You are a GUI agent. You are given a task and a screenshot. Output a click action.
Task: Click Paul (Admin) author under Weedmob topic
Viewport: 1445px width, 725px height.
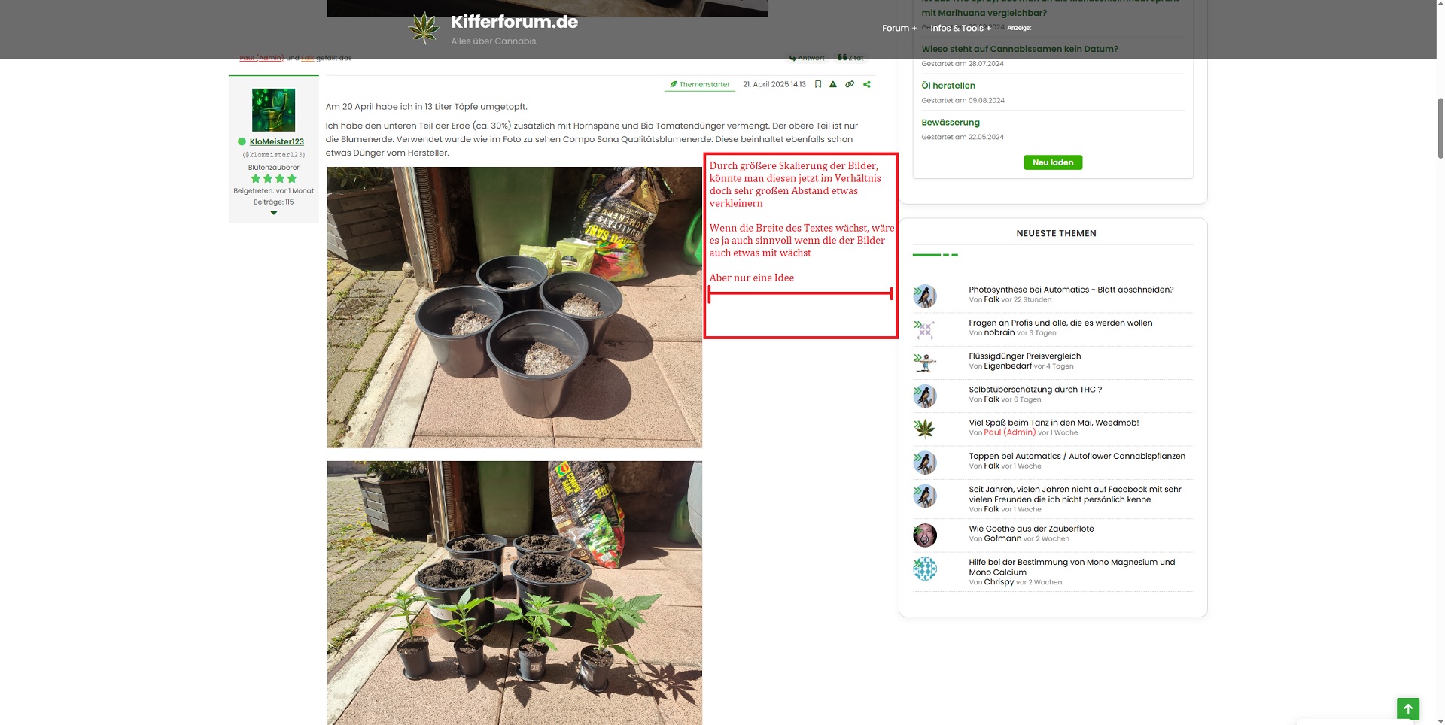pyautogui.click(x=1009, y=432)
